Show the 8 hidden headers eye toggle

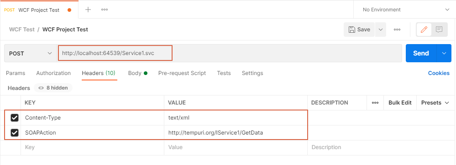pos(53,88)
